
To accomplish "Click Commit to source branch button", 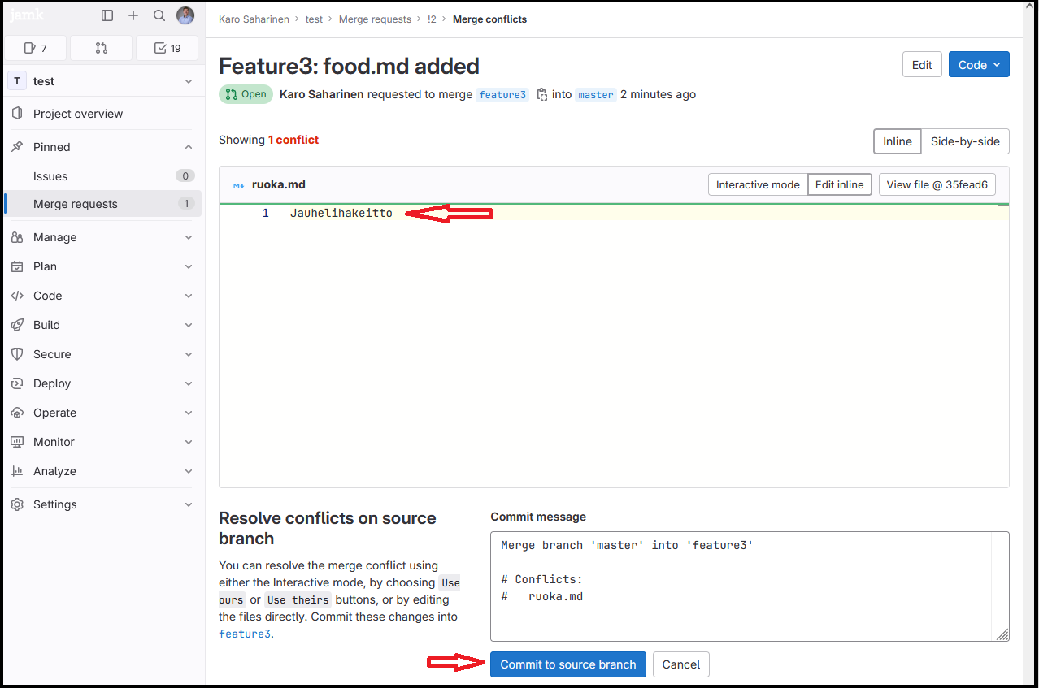I will pos(567,664).
